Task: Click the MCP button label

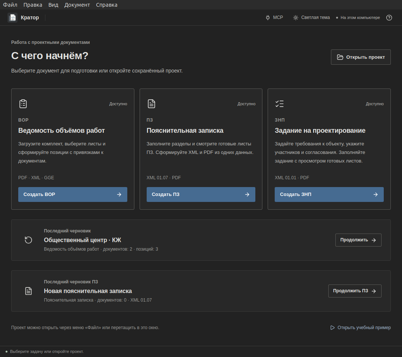Action: pos(278,18)
